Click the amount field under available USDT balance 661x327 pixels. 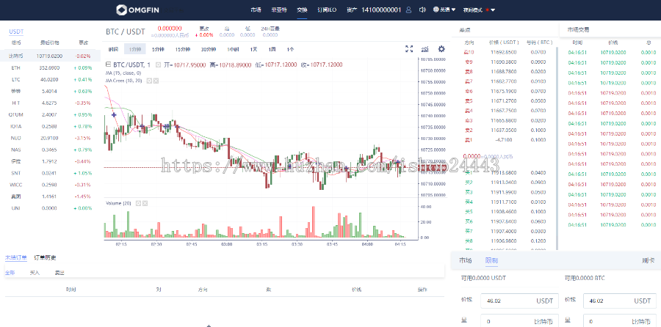(519, 320)
